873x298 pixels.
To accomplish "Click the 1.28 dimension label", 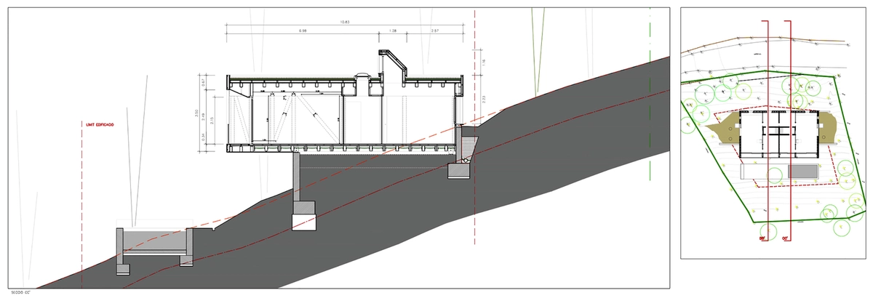I will [x=393, y=31].
